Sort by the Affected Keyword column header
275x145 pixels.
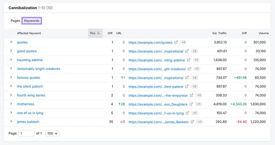29,33
